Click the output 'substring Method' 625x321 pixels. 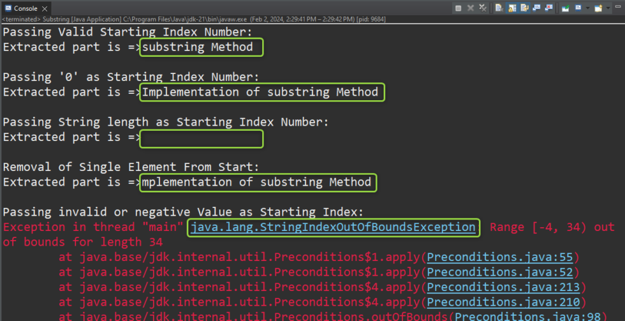198,47
